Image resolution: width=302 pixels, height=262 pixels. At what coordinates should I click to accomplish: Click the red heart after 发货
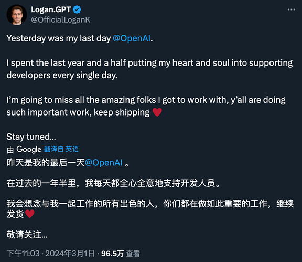tap(30, 214)
